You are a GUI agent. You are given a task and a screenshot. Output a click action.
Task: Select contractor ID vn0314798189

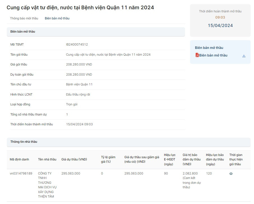(x=21, y=173)
